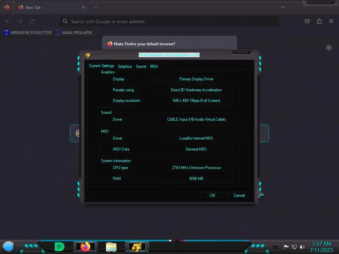339x254 pixels.
Task: Click the General MIDI data value
Action: click(196, 149)
